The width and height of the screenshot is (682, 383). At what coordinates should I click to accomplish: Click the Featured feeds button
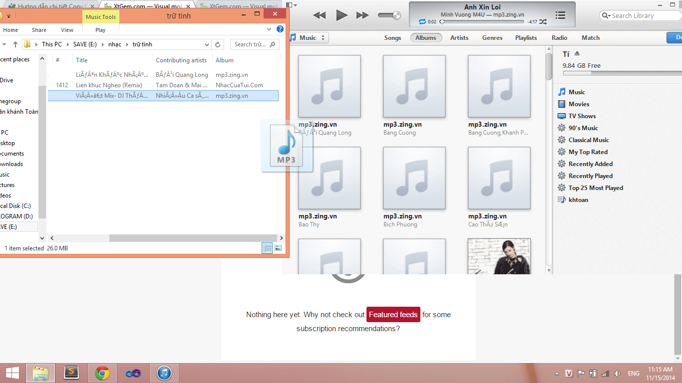[x=393, y=315]
